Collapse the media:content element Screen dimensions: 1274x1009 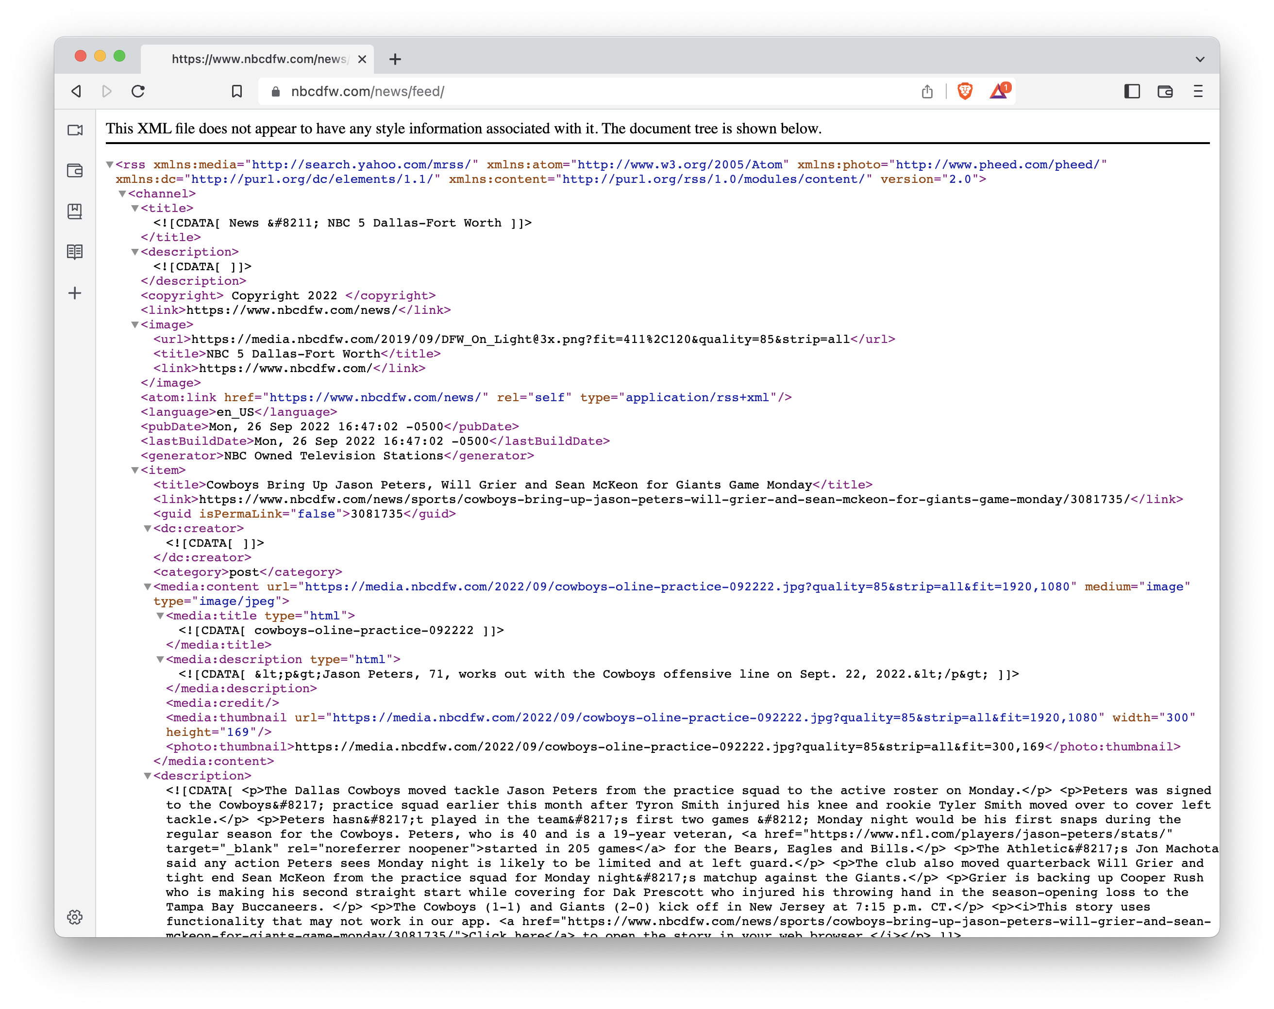pos(147,586)
